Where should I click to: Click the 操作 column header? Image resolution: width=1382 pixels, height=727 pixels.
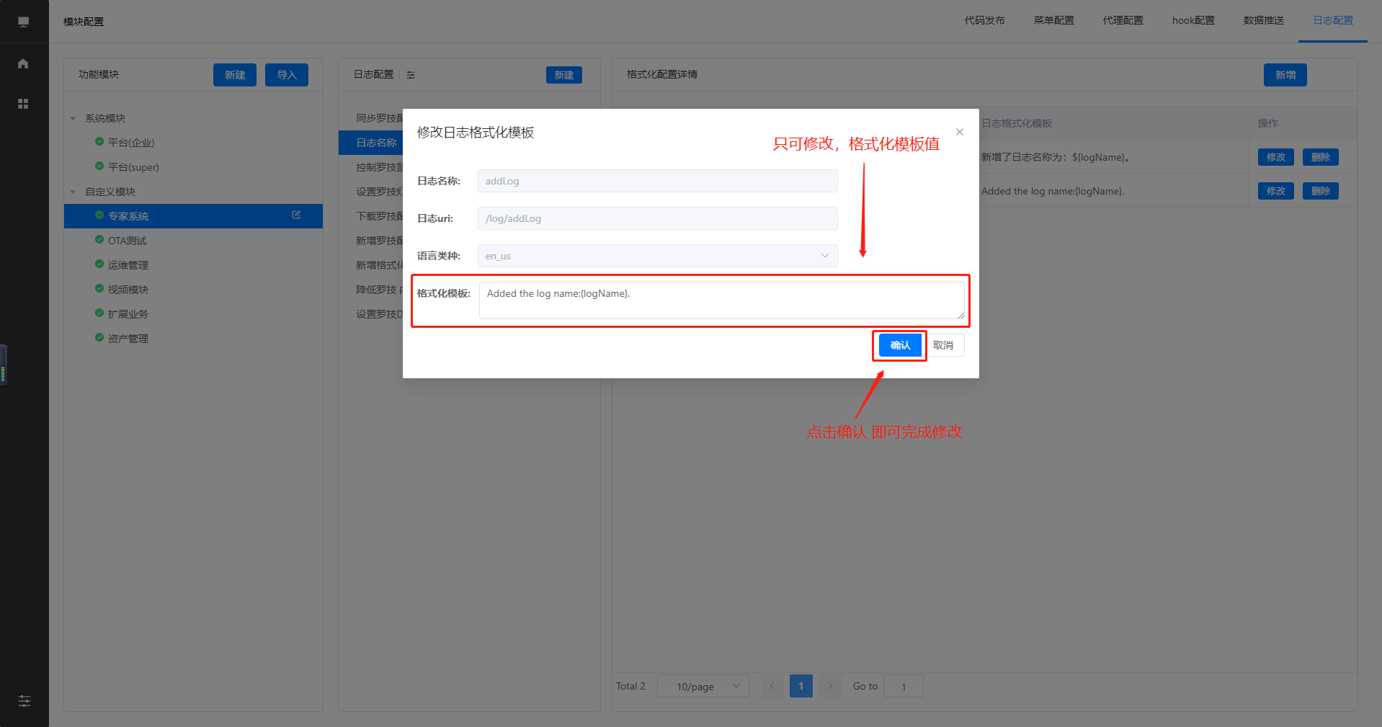(1268, 123)
